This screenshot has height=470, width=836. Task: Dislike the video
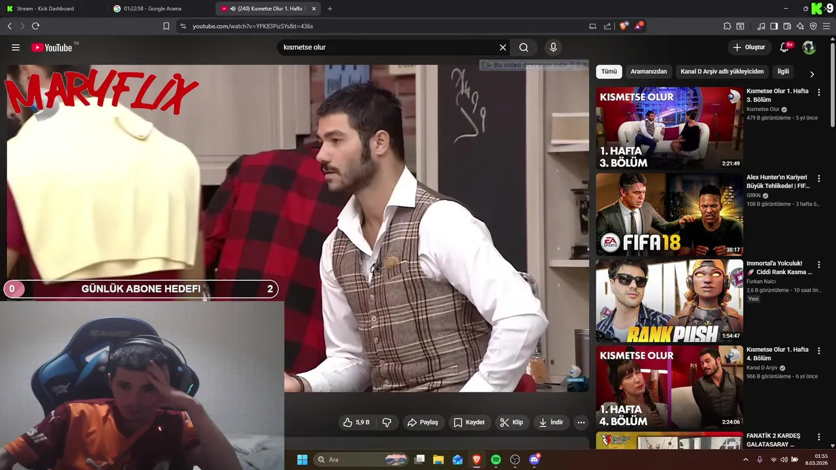point(387,422)
